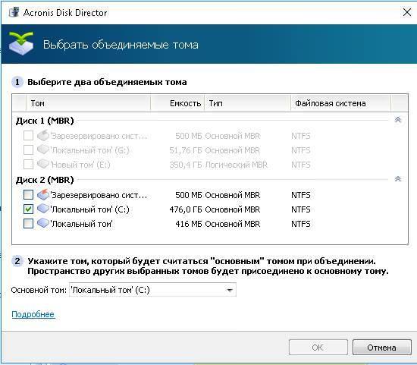The width and height of the screenshot is (417, 365).
Task: Close the Acronis Disk Director dialog
Action: tap(407, 12)
